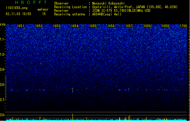Click the 1652 time axis label
This screenshot has height=121, width=190.
point(39,26)
